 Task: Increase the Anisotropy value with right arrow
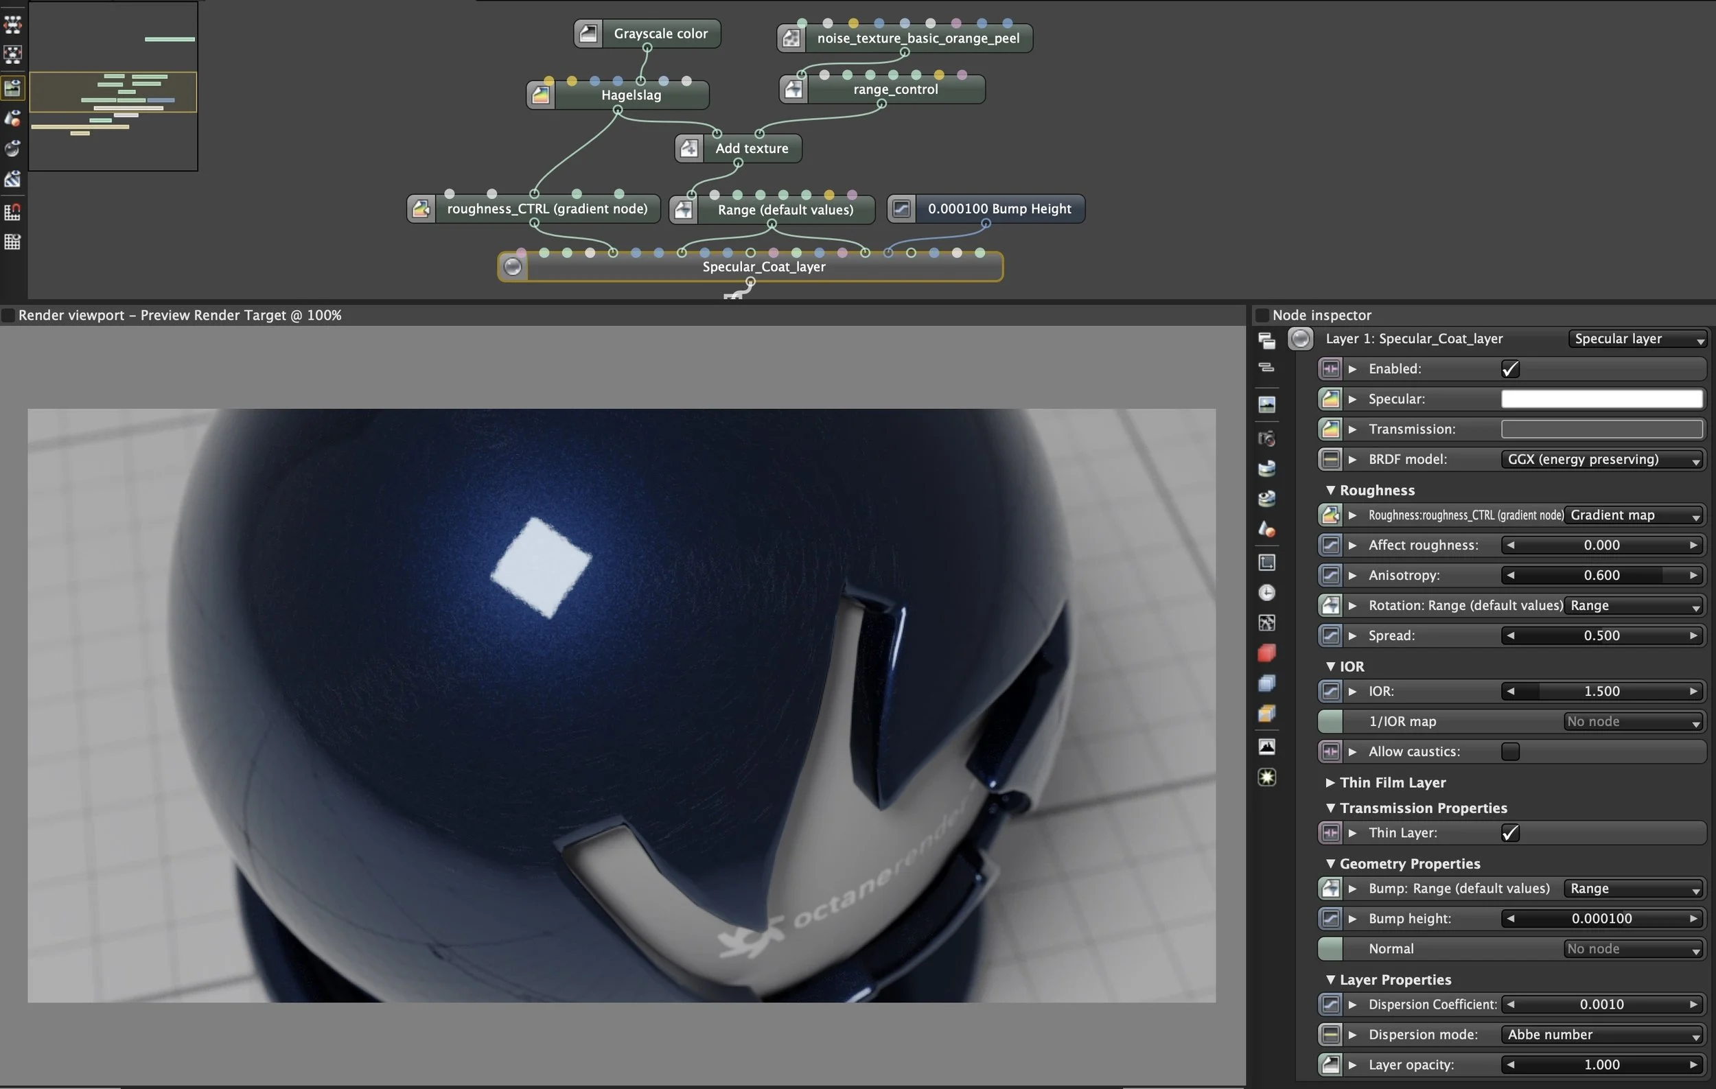pos(1693,576)
